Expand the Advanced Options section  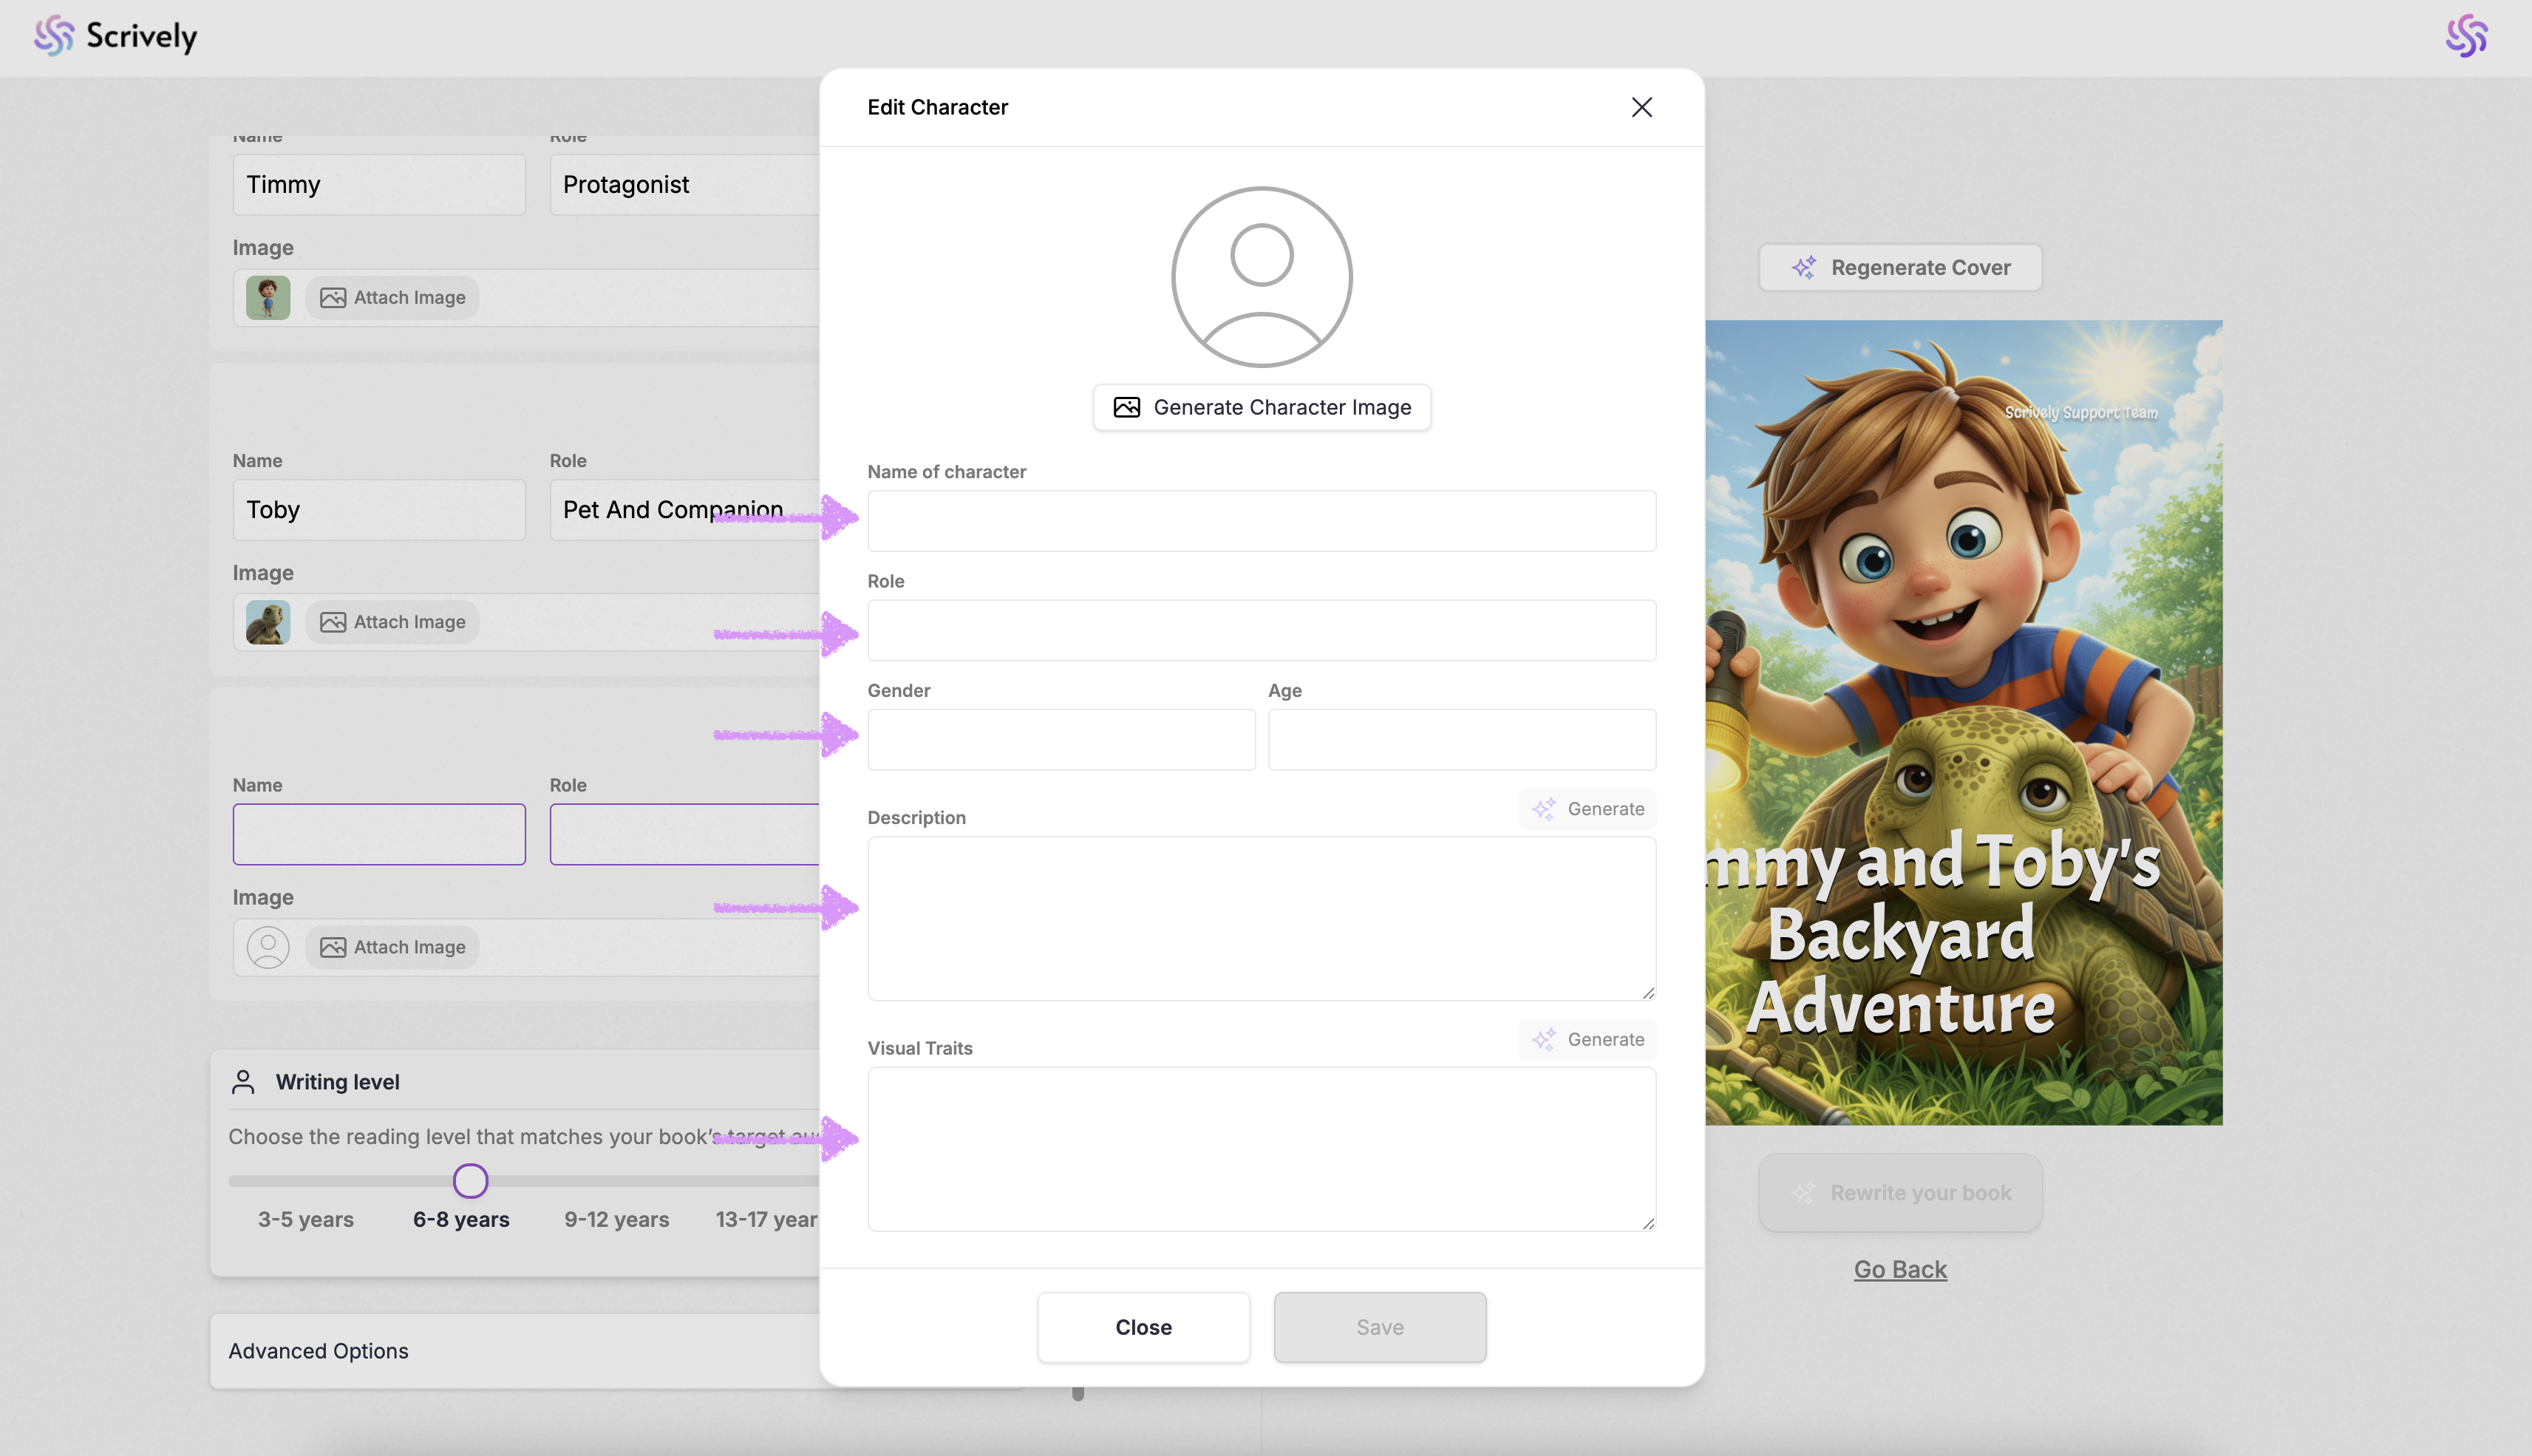pos(318,1351)
